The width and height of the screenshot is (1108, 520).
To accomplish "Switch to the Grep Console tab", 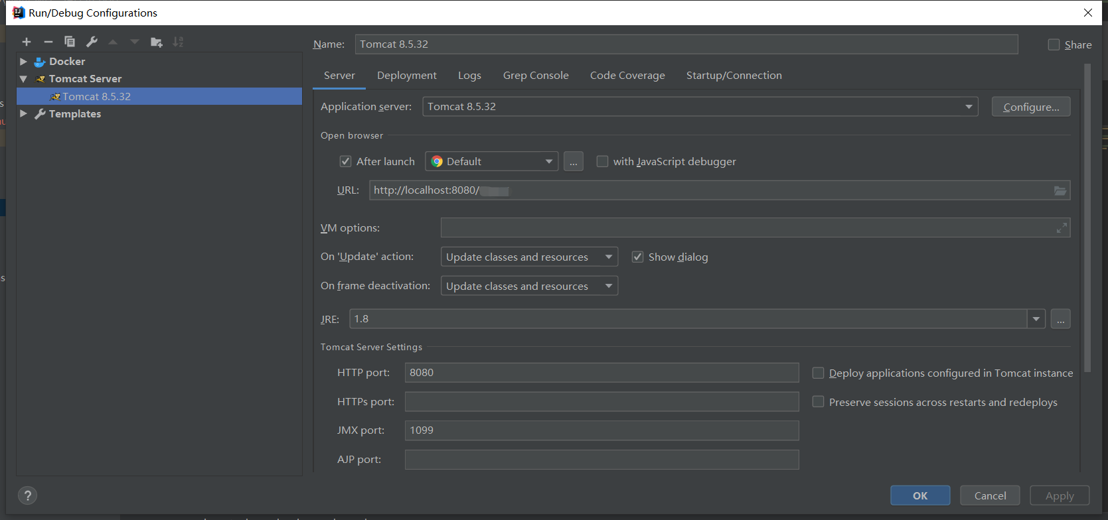I will click(x=536, y=76).
